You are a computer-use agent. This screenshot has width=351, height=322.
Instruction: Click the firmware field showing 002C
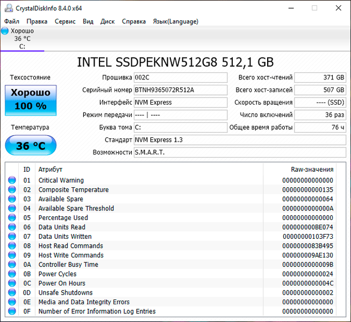click(x=180, y=78)
